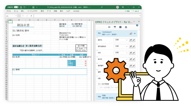191x106 pixels.
Task: Toggle the 自動保存 AutoSave switch
Action: (x=16, y=7)
